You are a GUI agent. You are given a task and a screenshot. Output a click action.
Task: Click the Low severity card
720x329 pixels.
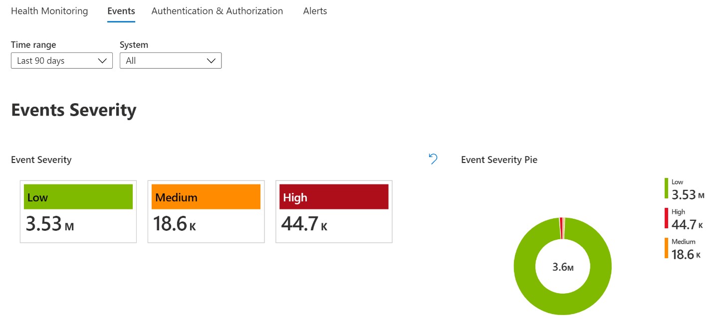tap(78, 211)
